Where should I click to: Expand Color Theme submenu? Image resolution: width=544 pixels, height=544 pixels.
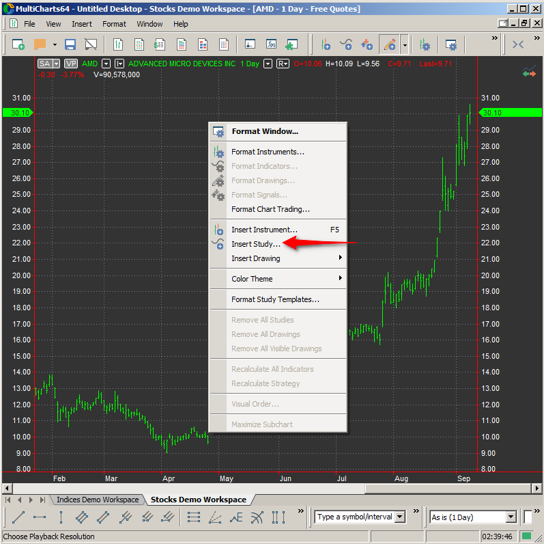[278, 279]
